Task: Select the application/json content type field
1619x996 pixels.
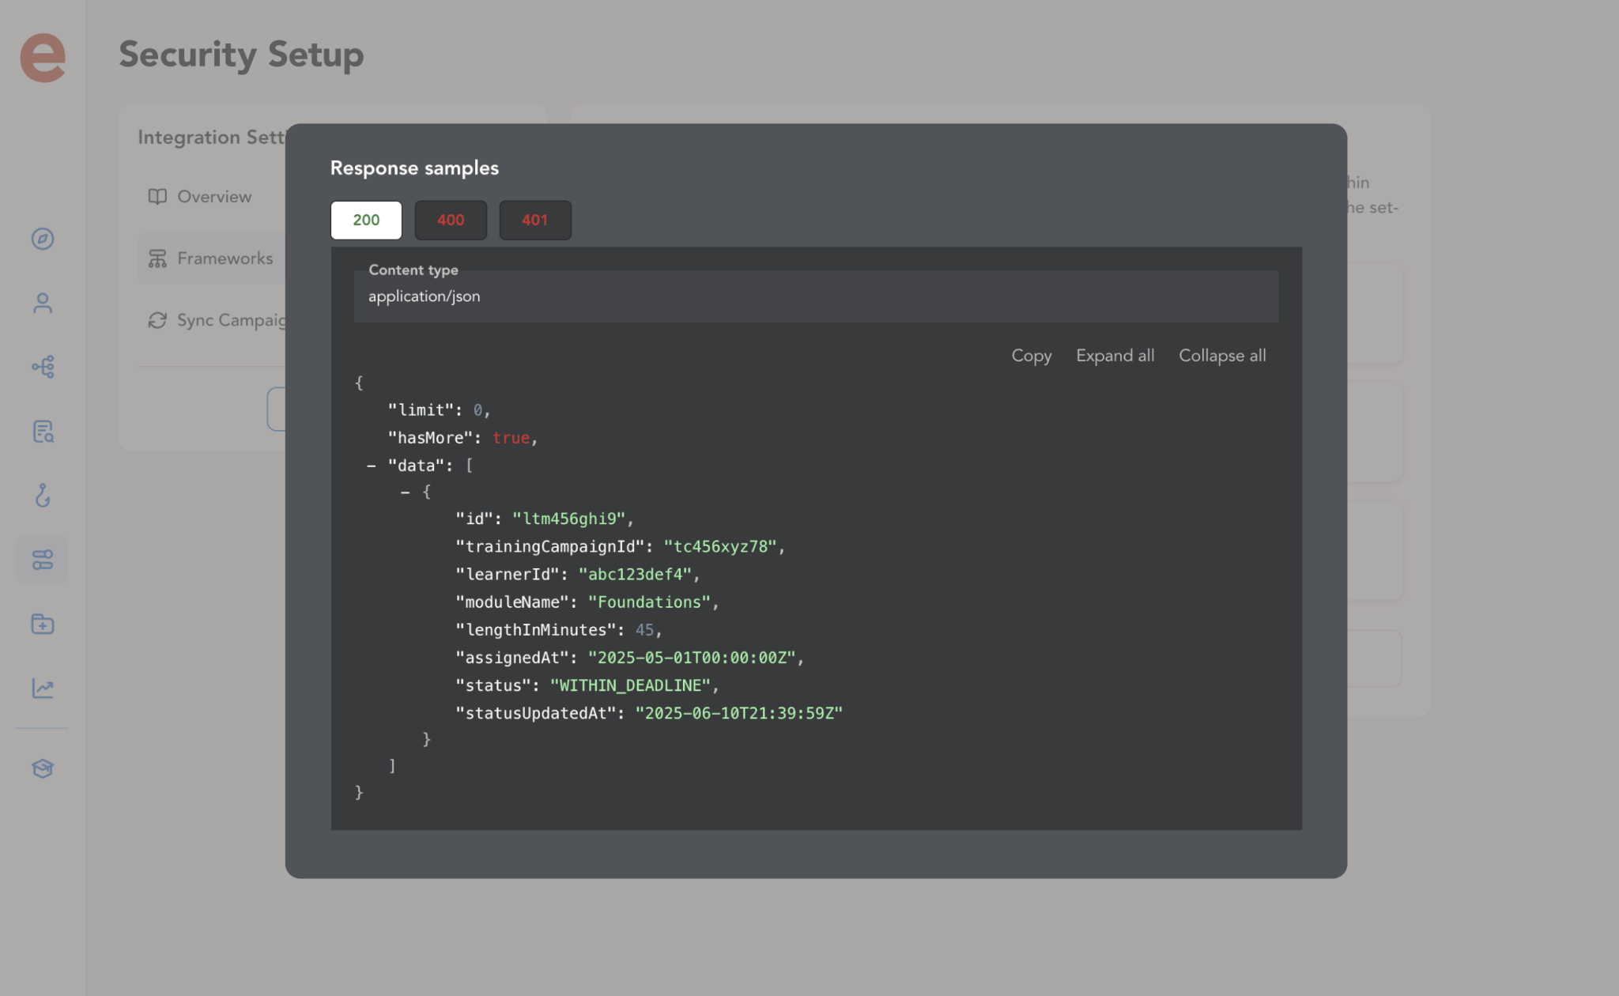Action: pyautogui.click(x=815, y=296)
